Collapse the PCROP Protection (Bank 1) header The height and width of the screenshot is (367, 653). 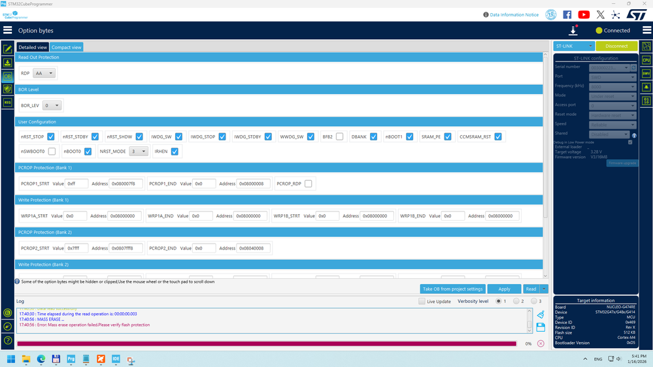279,168
